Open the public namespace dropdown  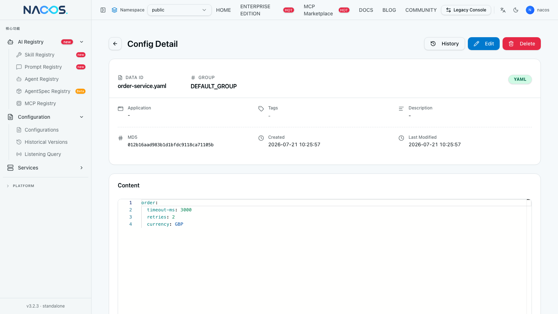pyautogui.click(x=179, y=10)
